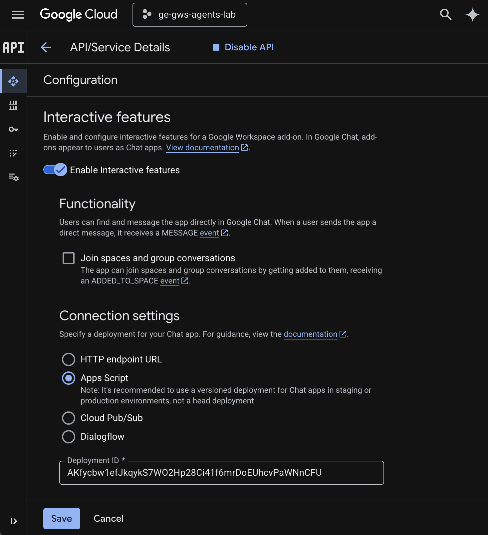Expand the collapsed left sidebar panel

[13, 521]
